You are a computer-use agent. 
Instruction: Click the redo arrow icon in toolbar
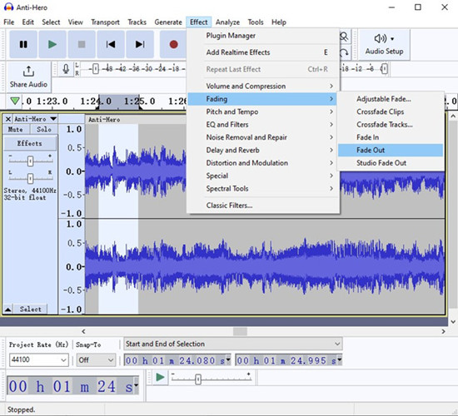(x=344, y=53)
